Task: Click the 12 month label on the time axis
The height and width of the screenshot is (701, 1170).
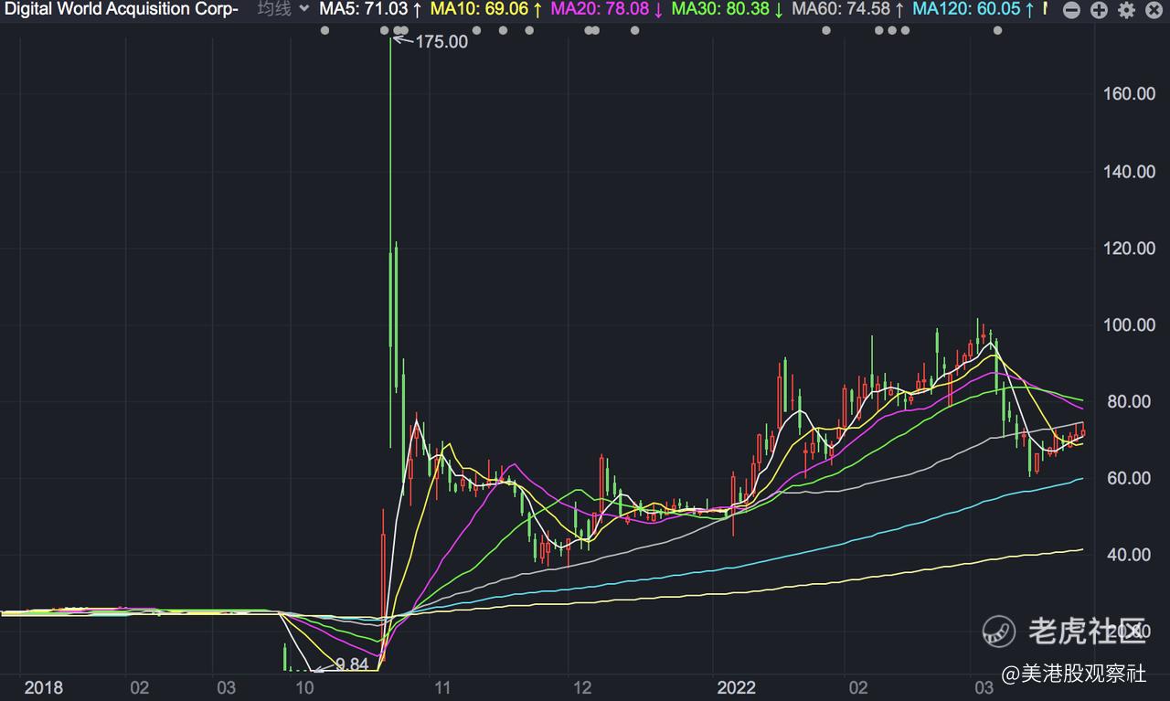Action: coord(582,687)
